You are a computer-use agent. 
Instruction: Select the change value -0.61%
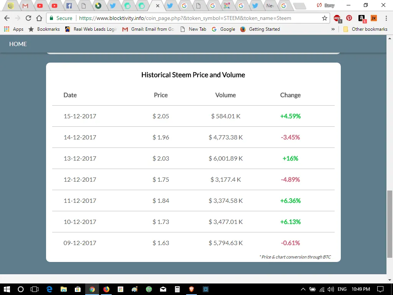pyautogui.click(x=290, y=243)
